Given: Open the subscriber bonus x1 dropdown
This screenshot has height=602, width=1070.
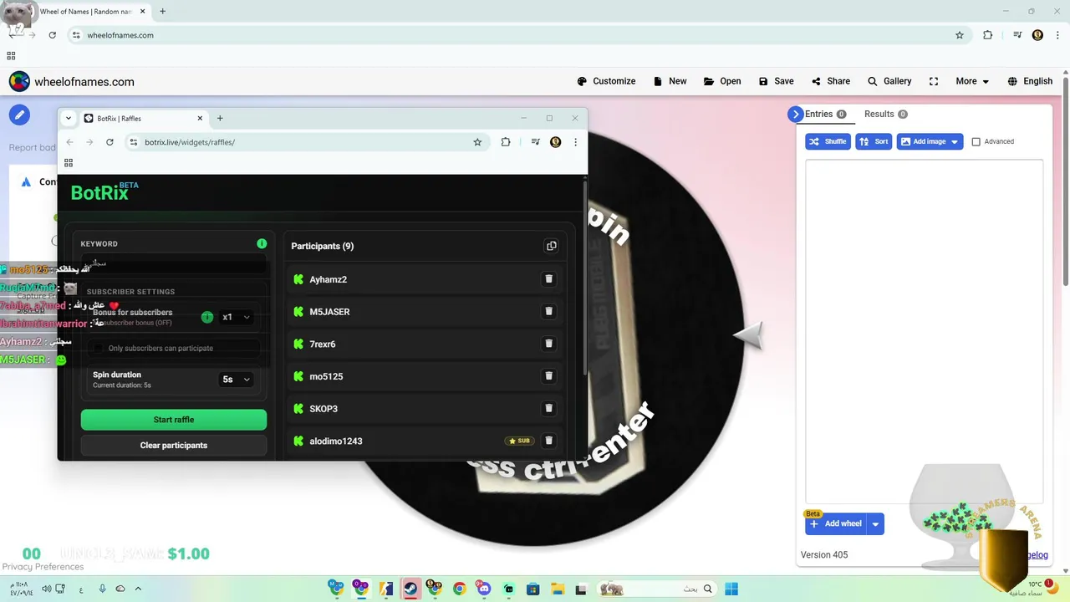Looking at the screenshot, I should point(236,317).
